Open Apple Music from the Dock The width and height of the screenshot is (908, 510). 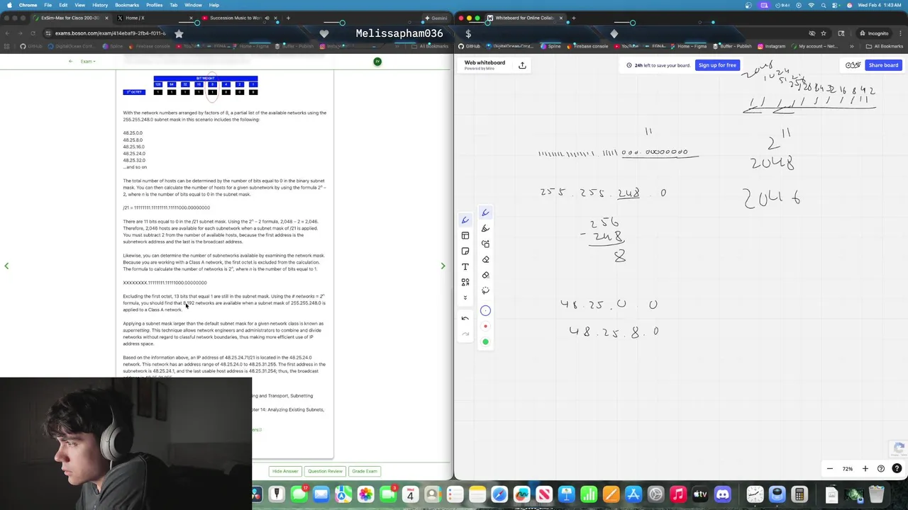click(677, 494)
